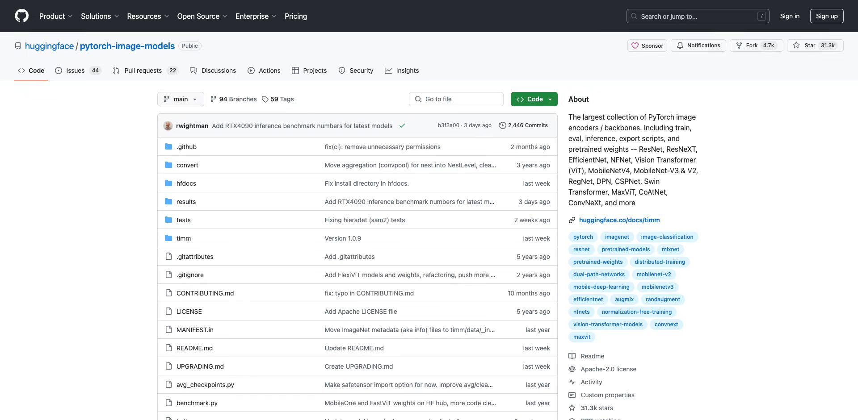Click the vision-transformer-models topic tag
Image resolution: width=858 pixels, height=420 pixels.
(608, 324)
